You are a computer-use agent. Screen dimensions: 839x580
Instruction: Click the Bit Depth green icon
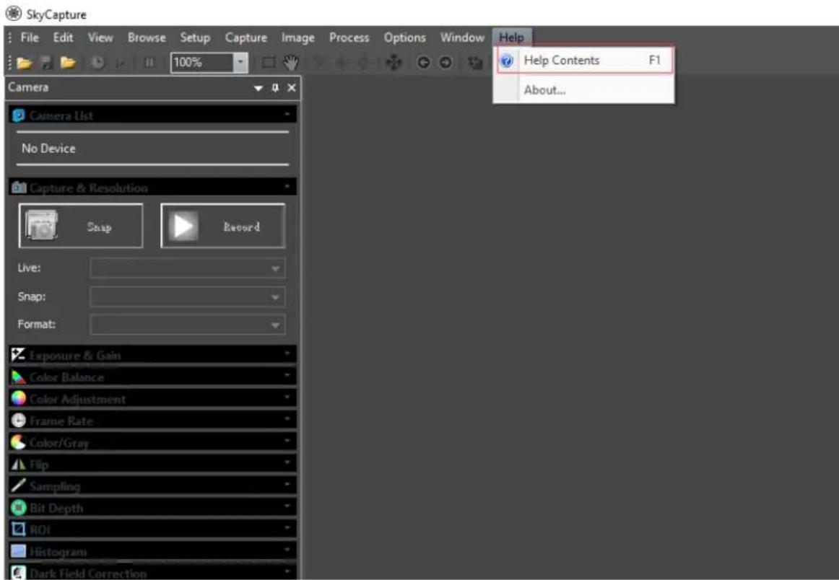pos(18,507)
